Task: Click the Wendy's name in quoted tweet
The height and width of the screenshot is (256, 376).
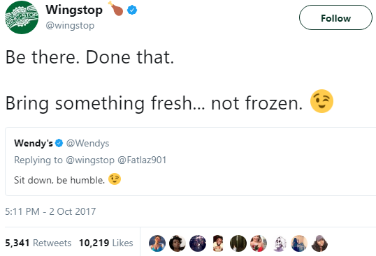Action: (x=34, y=143)
